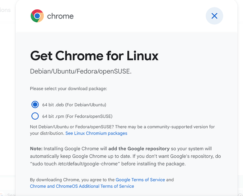
Task: Select the 64 bit .deb radio button
Action: coord(35,105)
